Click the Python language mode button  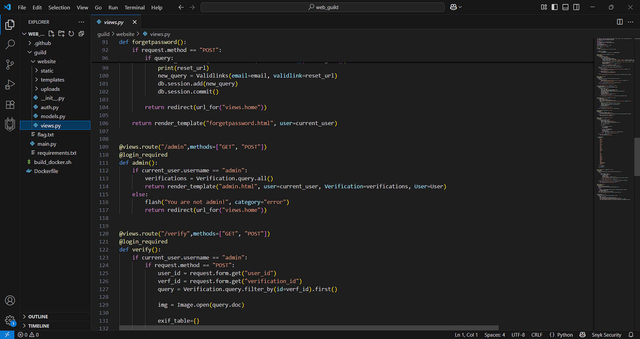coord(561,335)
